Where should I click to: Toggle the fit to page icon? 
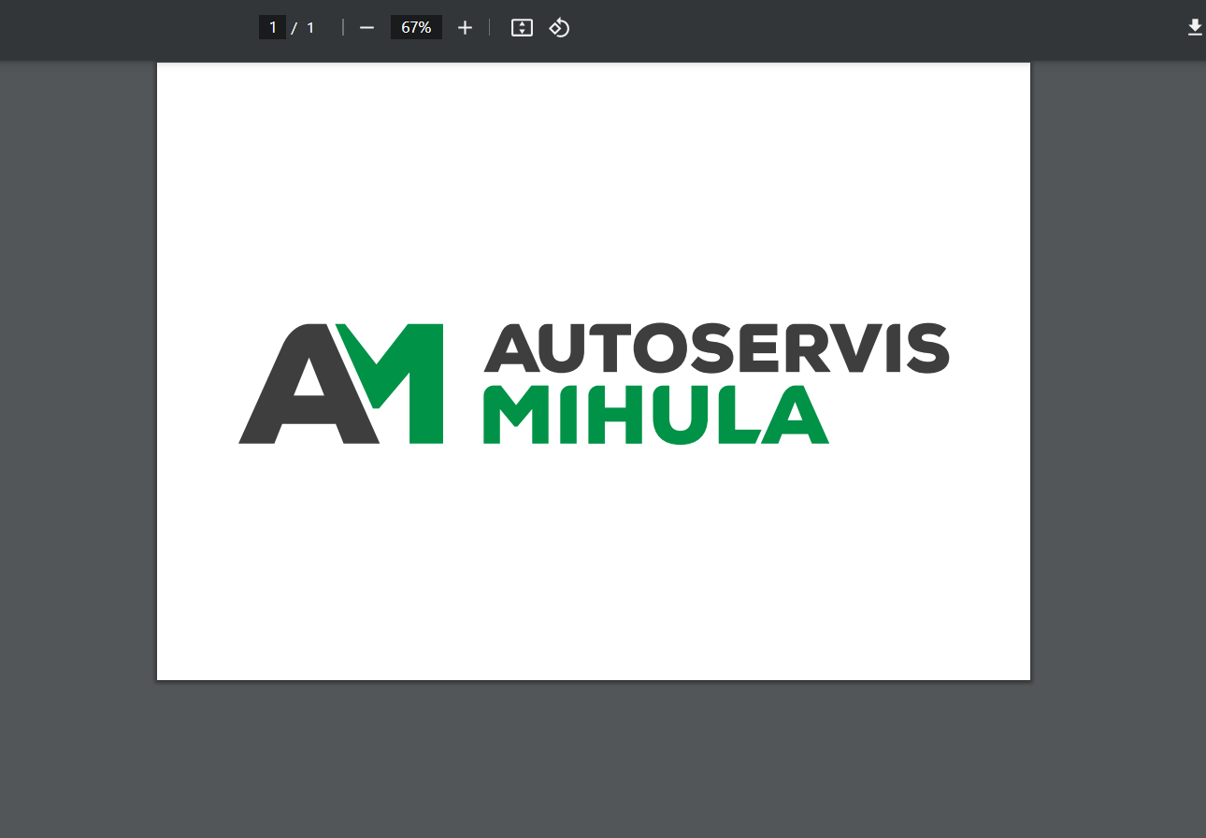click(522, 28)
